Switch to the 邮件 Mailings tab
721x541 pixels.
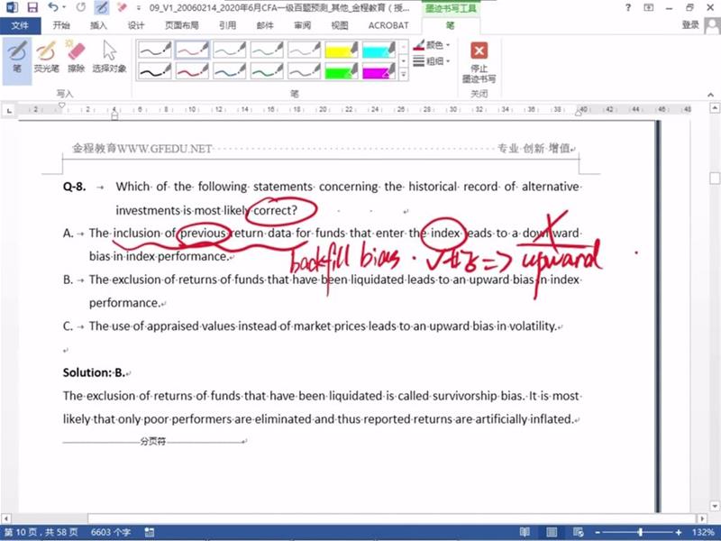coord(265,25)
